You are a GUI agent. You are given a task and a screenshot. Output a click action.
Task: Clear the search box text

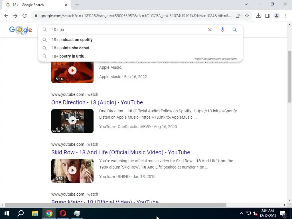click(210, 30)
